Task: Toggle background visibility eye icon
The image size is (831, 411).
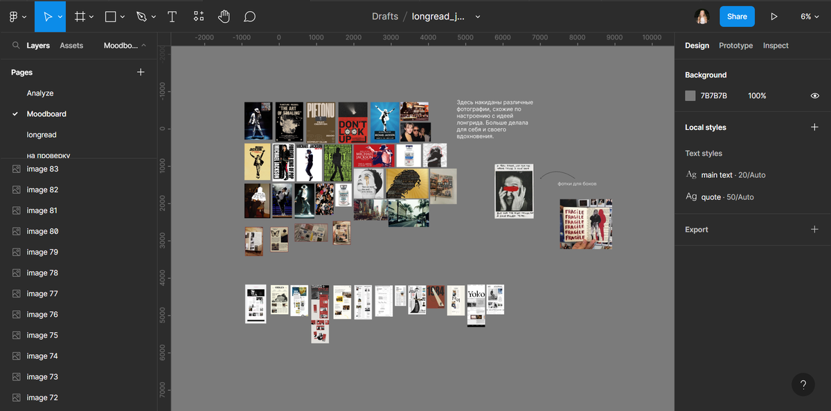Action: point(815,95)
